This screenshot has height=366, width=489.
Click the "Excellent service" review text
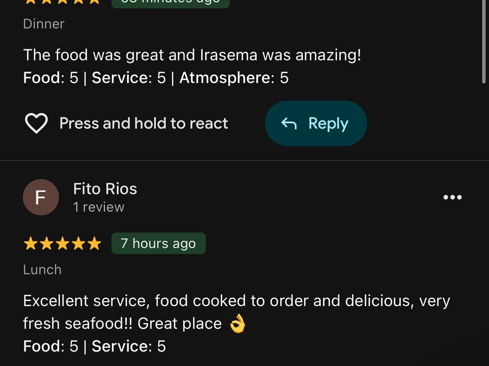pyautogui.click(x=236, y=301)
